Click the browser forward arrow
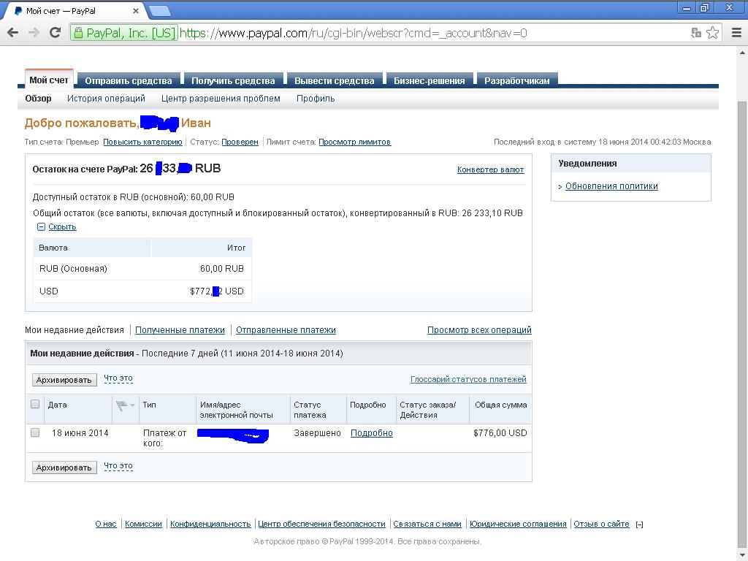Screen dimensions: 748x561 pyautogui.click(x=34, y=33)
